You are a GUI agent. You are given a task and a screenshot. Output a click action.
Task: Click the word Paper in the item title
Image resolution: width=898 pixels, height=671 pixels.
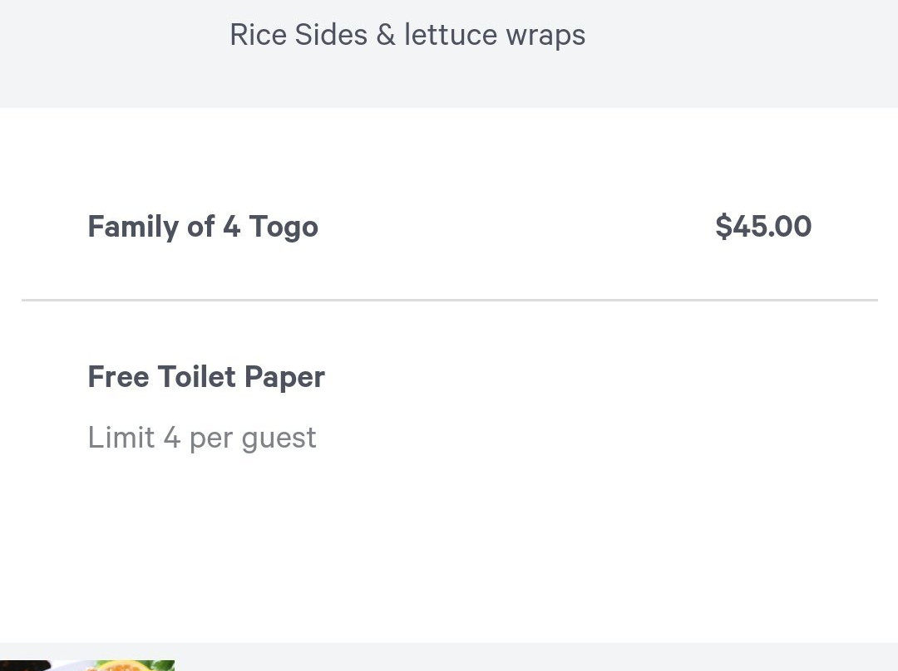[284, 377]
